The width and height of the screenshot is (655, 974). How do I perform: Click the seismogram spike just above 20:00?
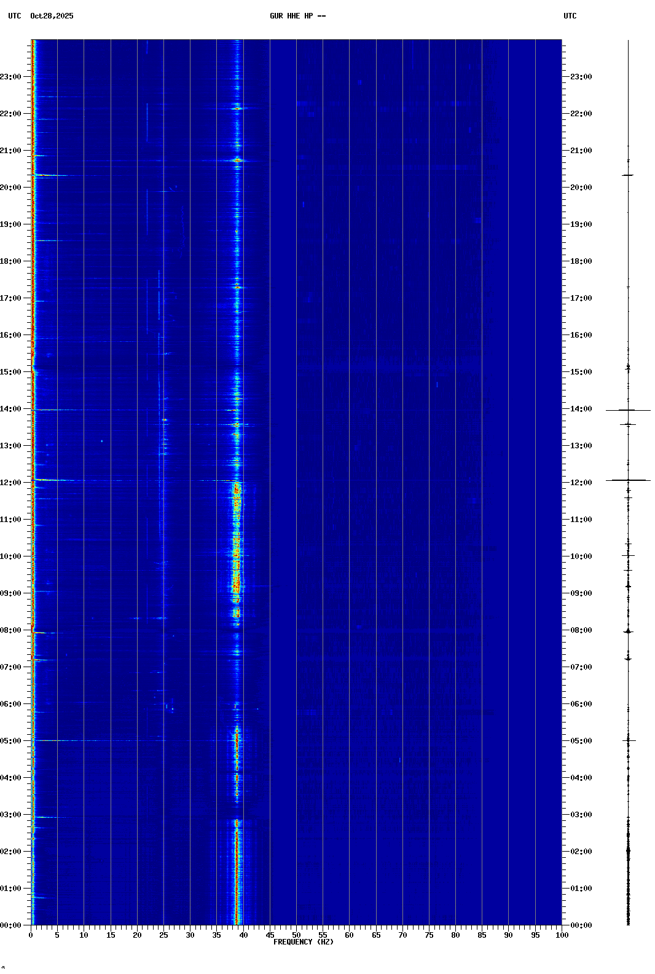[628, 175]
